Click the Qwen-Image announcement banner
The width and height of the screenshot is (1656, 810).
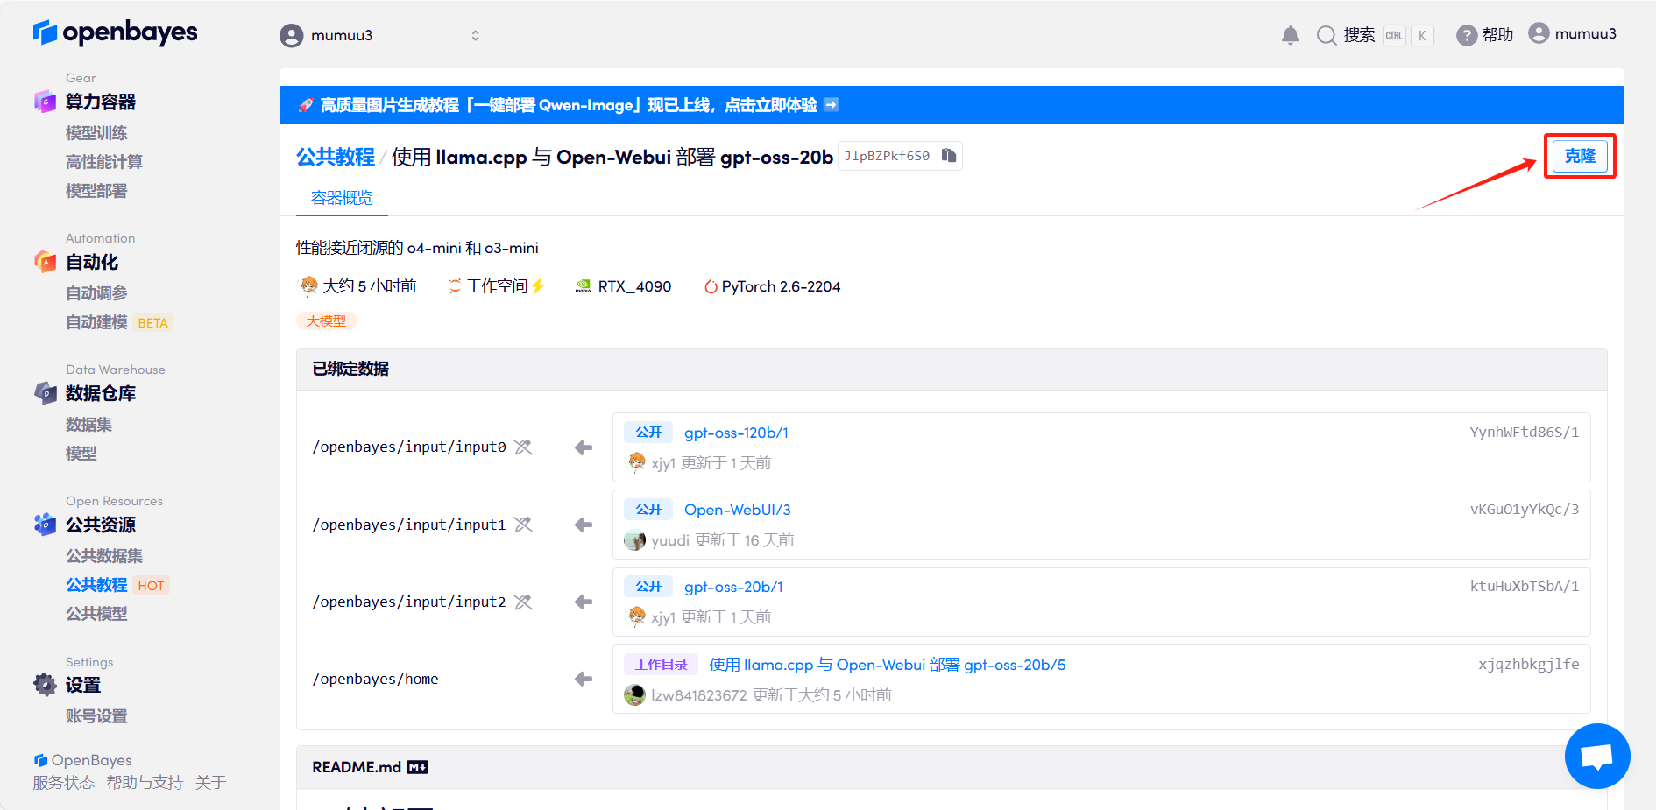pyautogui.click(x=570, y=105)
